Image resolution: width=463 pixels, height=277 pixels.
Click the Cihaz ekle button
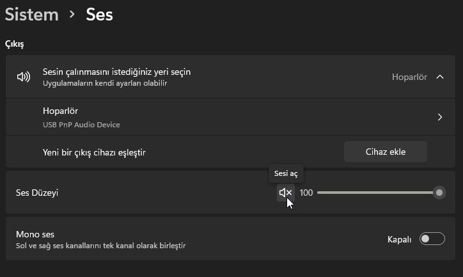[386, 152]
